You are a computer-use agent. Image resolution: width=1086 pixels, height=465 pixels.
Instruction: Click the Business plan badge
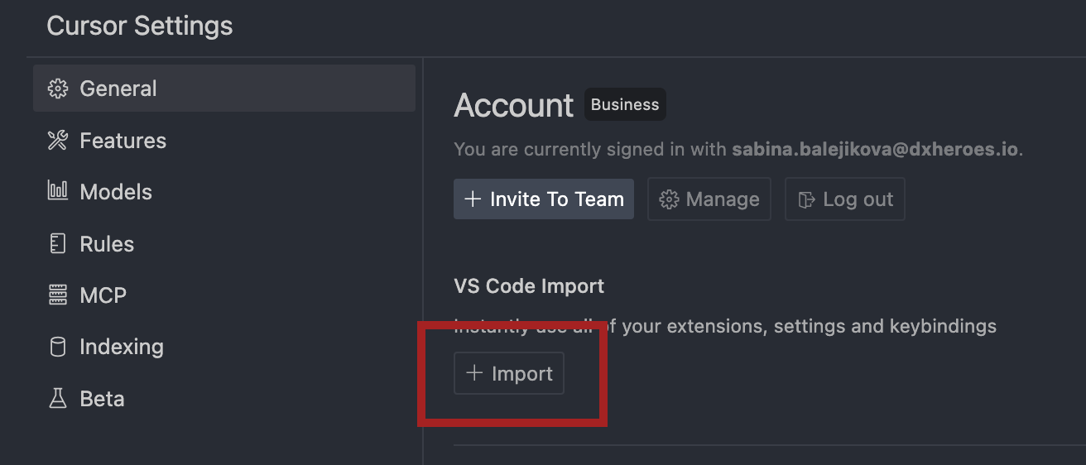[x=625, y=105]
